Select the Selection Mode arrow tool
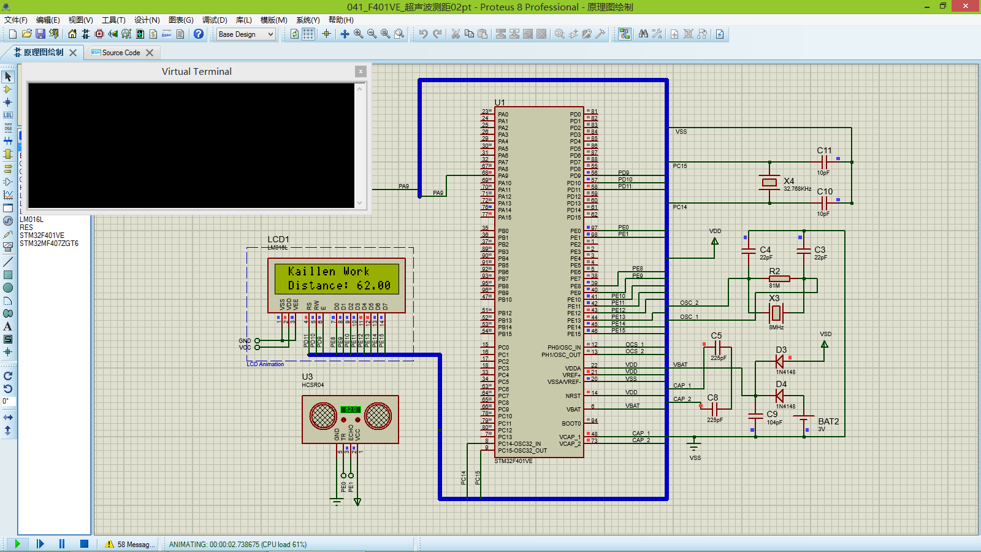 tap(8, 77)
